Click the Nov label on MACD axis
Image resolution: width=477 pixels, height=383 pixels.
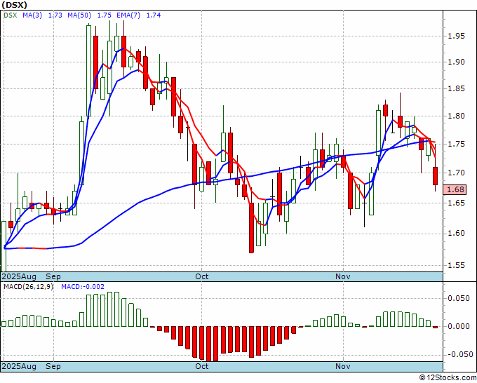point(343,366)
